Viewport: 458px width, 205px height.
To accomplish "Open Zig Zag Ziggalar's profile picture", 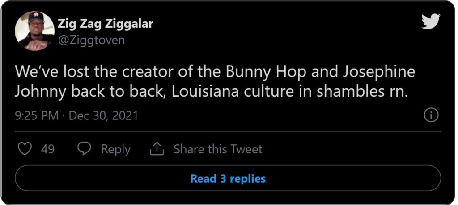I will click(x=34, y=30).
